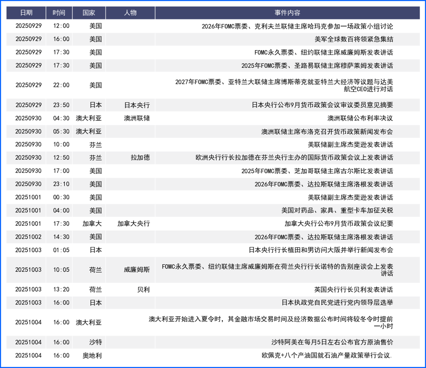Screen dimensions: 426x368
Task: Select event 纽约联储主席威廉姆斯发表讲话 at 17:30
Action: click(x=323, y=52)
